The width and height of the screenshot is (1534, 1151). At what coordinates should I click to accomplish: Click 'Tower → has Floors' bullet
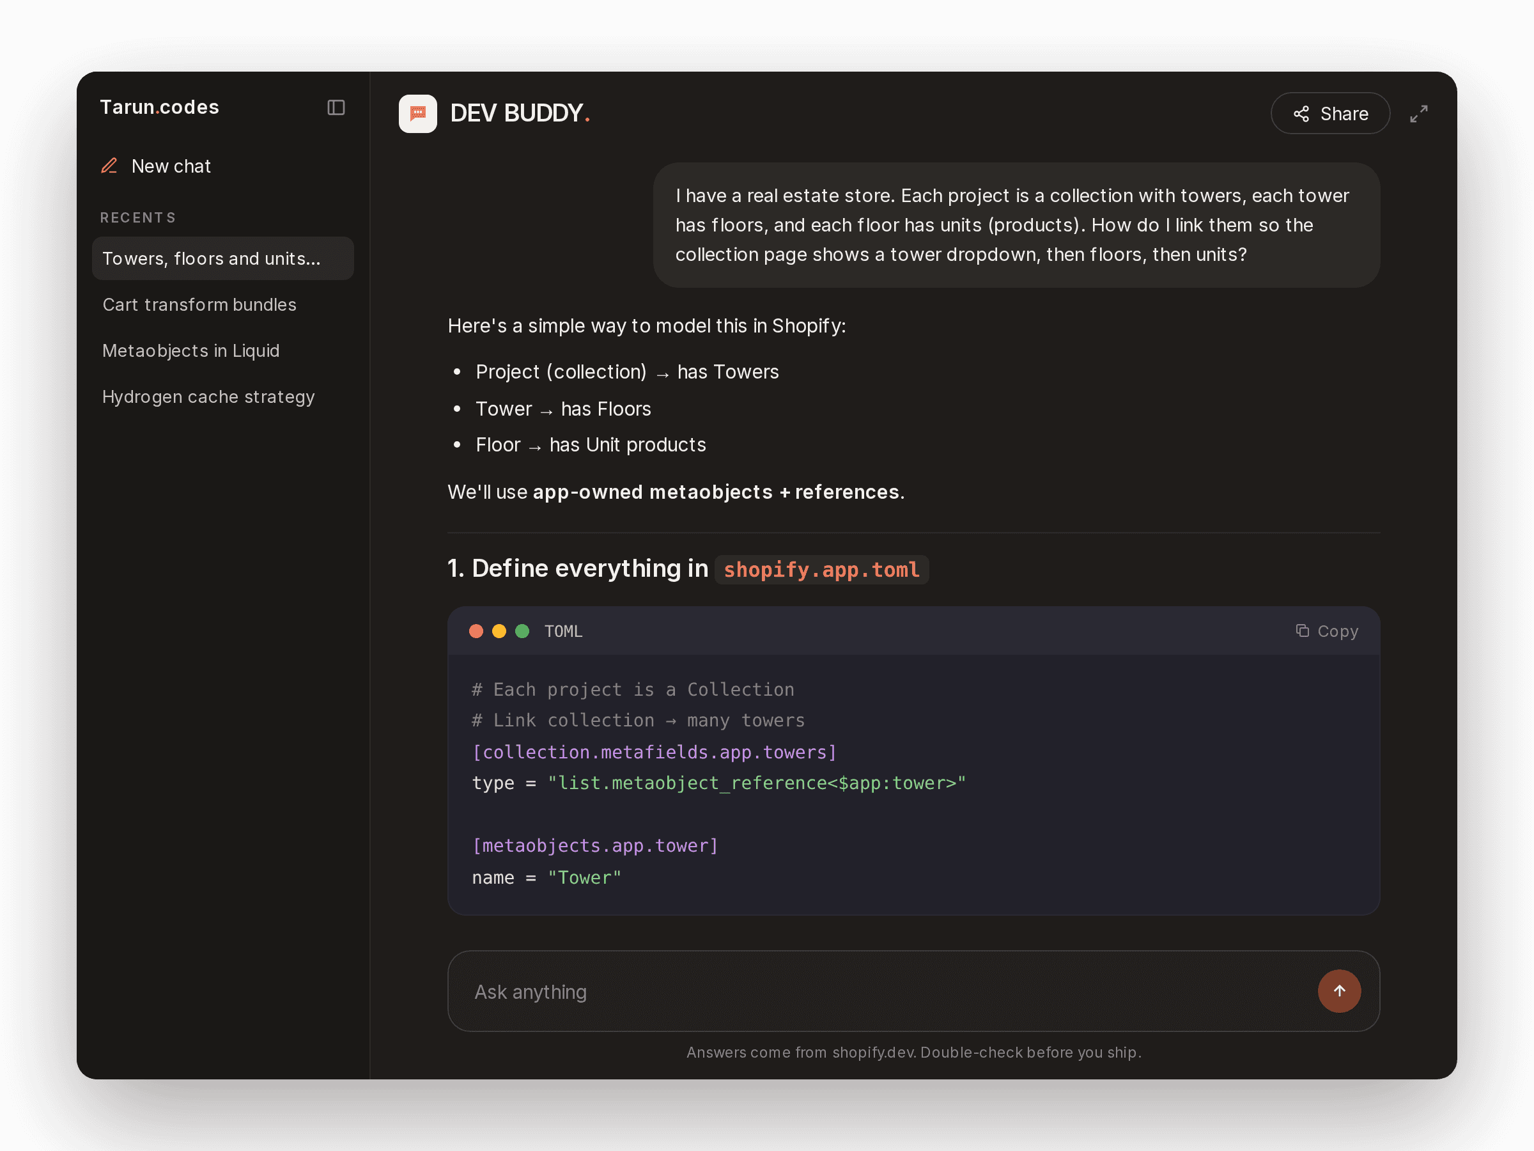point(563,409)
